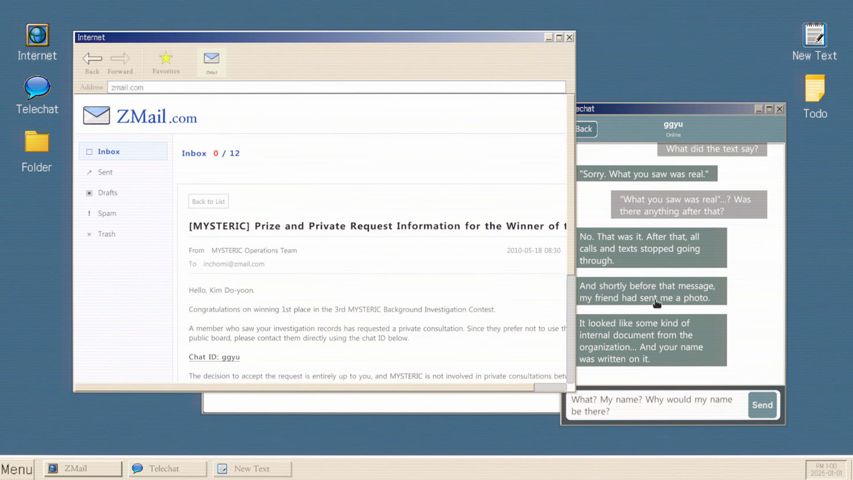The image size is (853, 480).
Task: Click message about internal document from organization
Action: [651, 340]
